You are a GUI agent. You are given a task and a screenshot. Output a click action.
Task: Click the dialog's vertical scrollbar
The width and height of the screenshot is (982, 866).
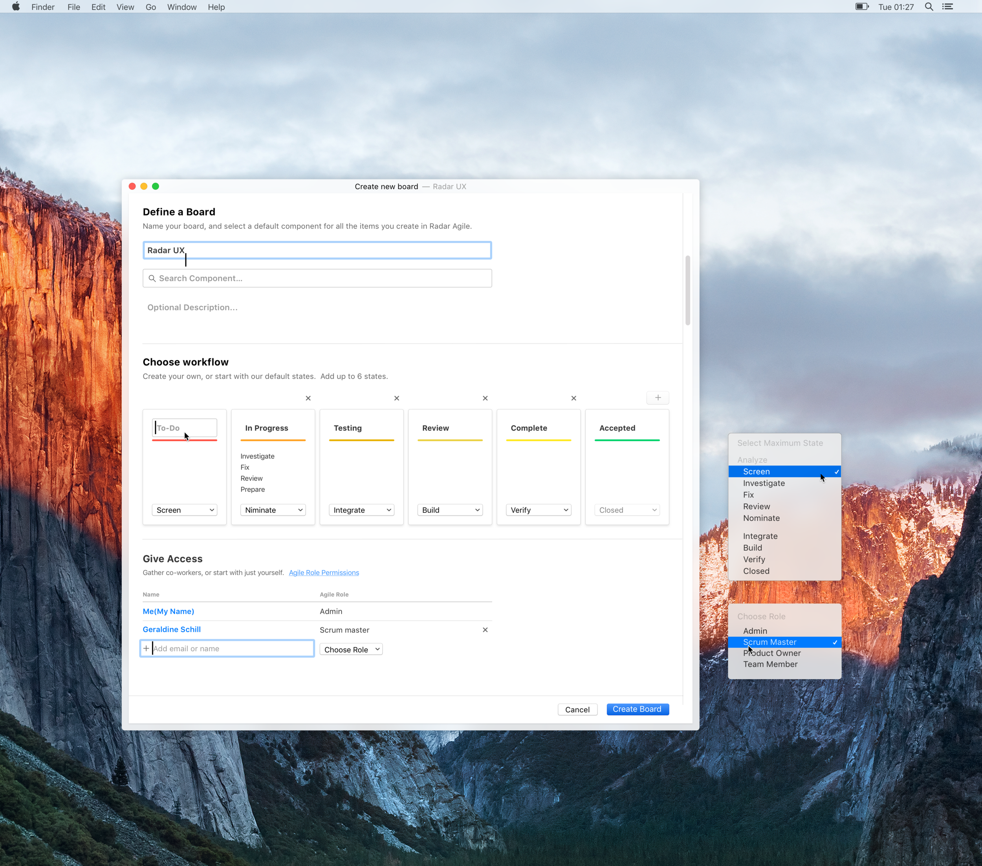click(687, 290)
